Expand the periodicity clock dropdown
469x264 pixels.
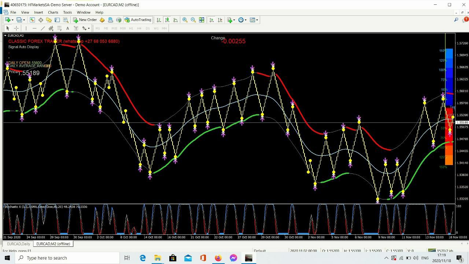(x=245, y=20)
